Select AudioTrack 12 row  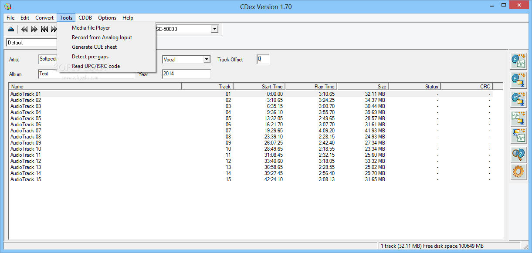256,161
